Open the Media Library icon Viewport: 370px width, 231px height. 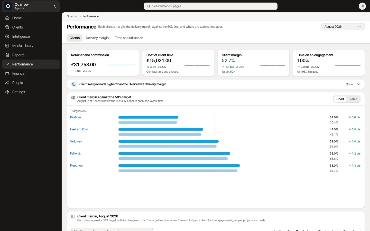[x=7, y=46]
